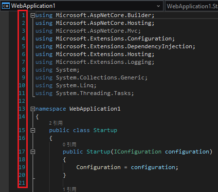Click line number 1 in gutter
This screenshot has height=192, width=218.
click(x=23, y=15)
